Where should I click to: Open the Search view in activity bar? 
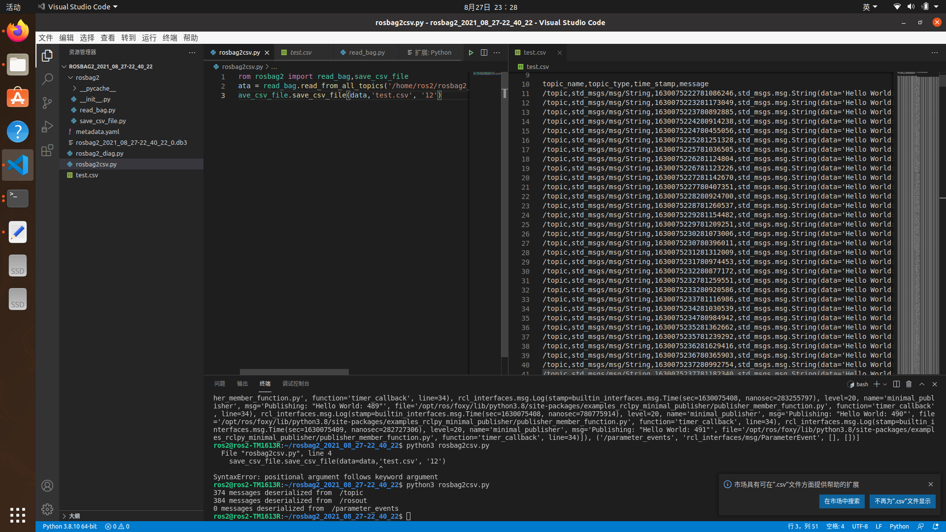click(x=47, y=79)
